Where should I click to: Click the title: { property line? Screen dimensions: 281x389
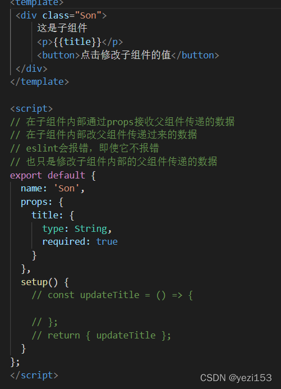click(x=53, y=215)
